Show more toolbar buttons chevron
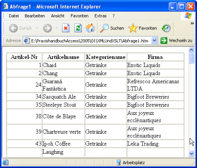This screenshot has width=197, height=168. tap(192, 23)
